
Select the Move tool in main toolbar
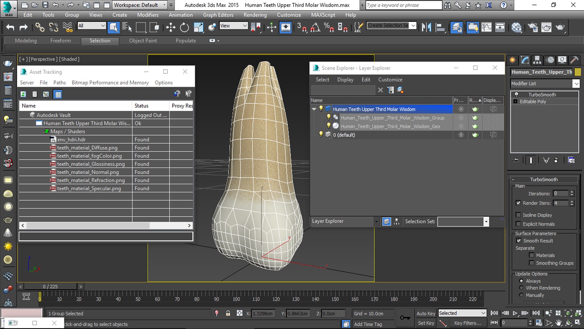[171, 27]
